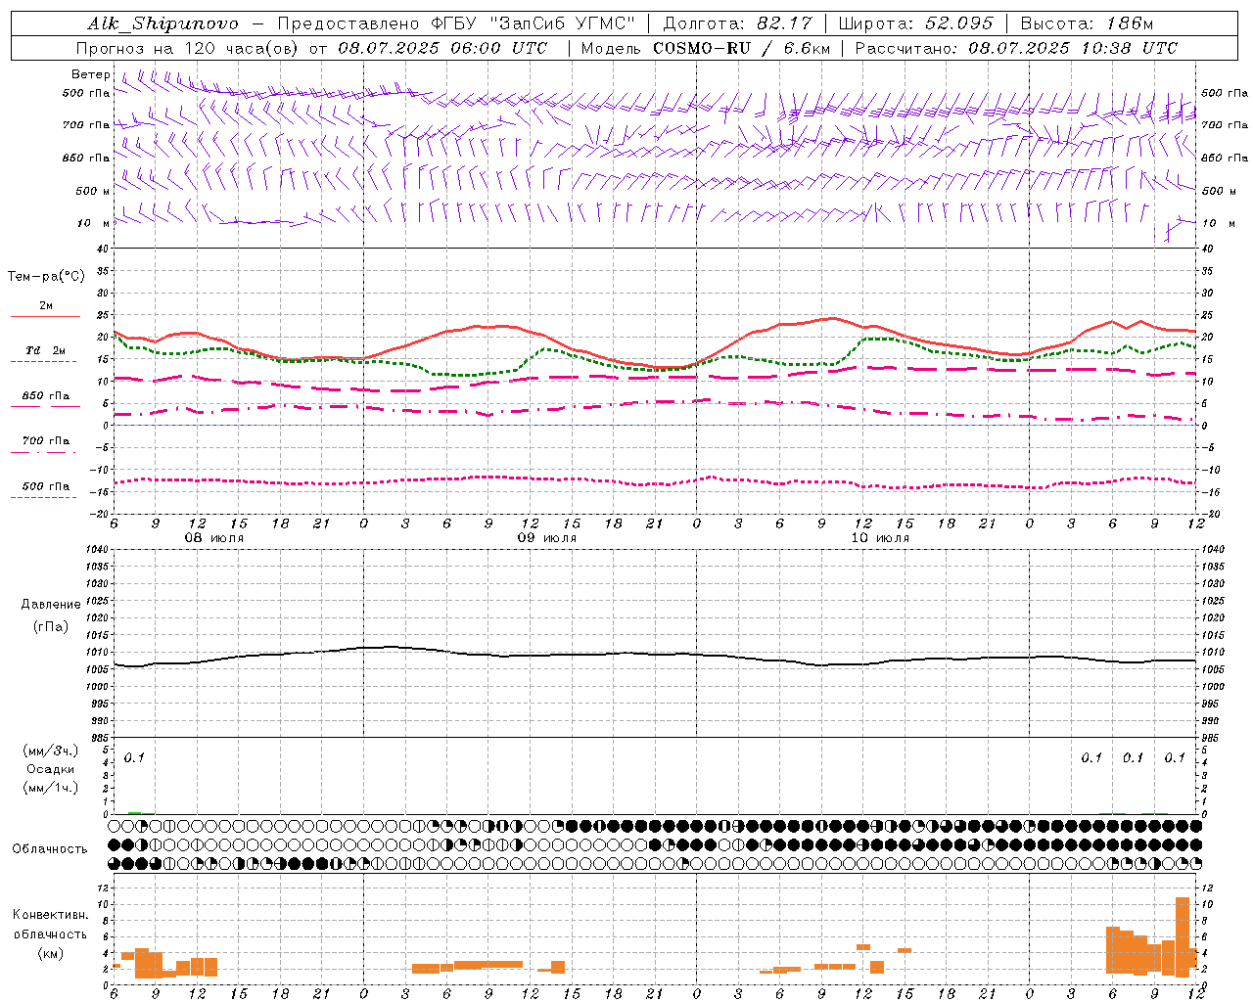Click the '500 м' wind level label beside Ветер
This screenshot has width=1253, height=1002.
94,191
